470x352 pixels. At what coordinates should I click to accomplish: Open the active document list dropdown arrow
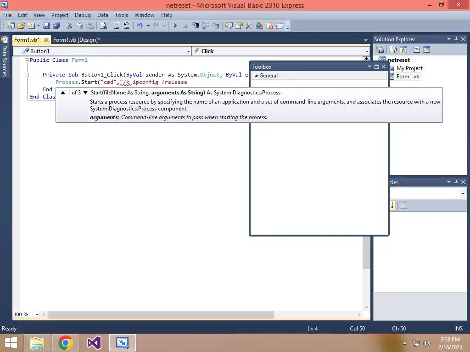(366, 40)
